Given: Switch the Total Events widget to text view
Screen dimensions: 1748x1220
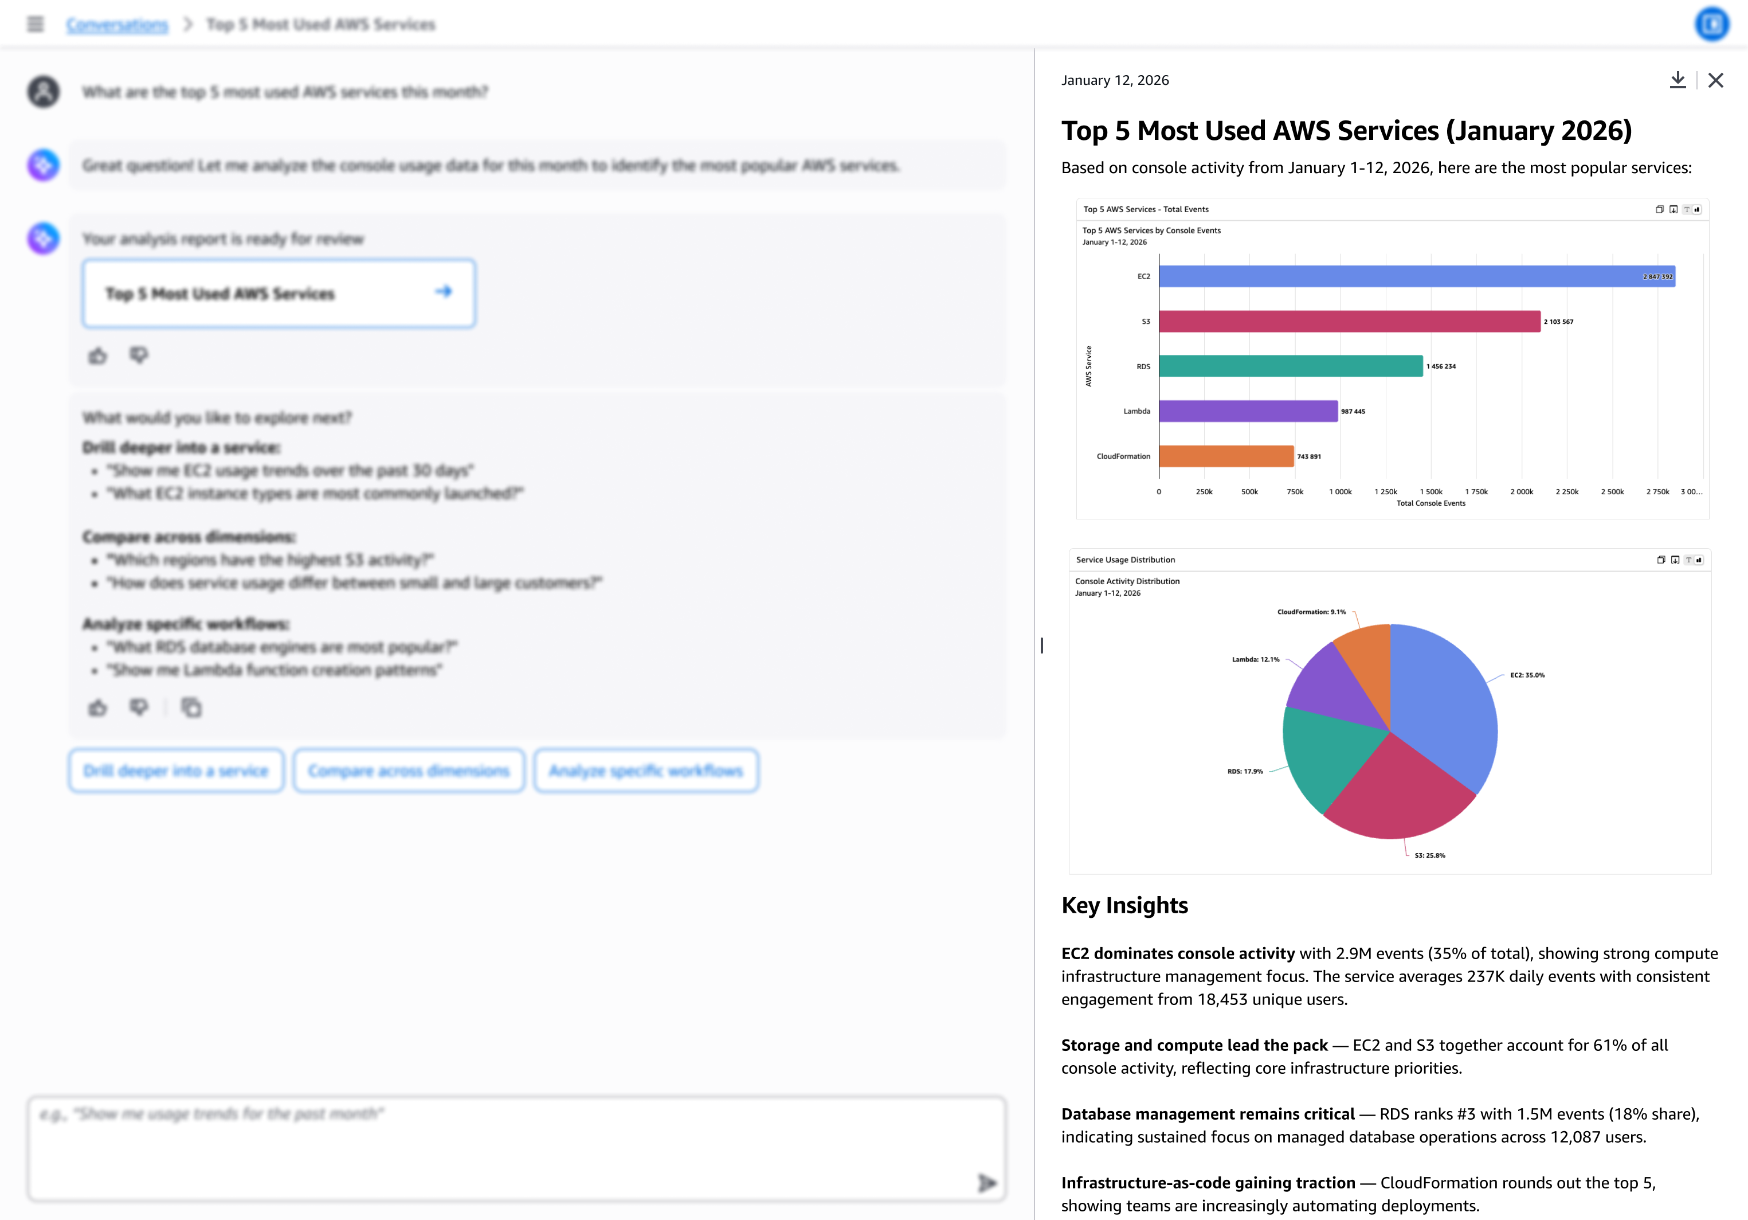Looking at the screenshot, I should coord(1687,209).
